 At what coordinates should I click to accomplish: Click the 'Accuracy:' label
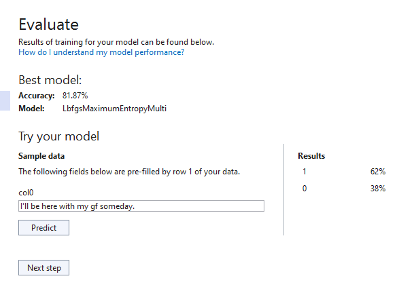37,96
